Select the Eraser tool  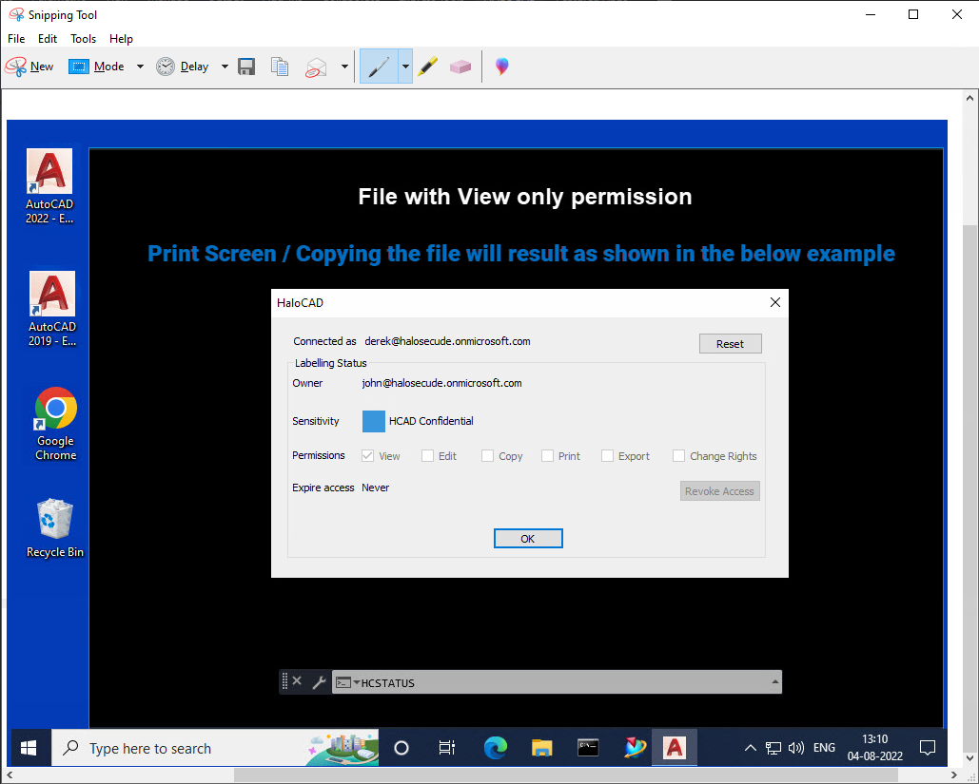coord(460,67)
